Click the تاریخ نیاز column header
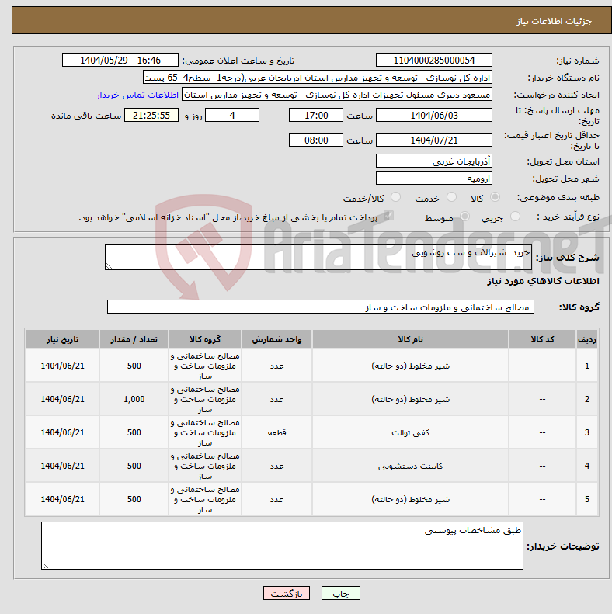Image resolution: width=612 pixels, height=614 pixels. coord(63,339)
